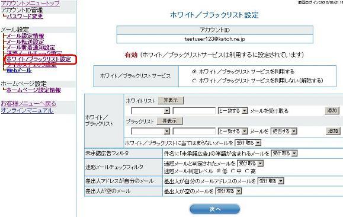This screenshot has height=217, width=343.
Task: Open ホワイト/ブラックリスト設定 link
Action: [39, 59]
